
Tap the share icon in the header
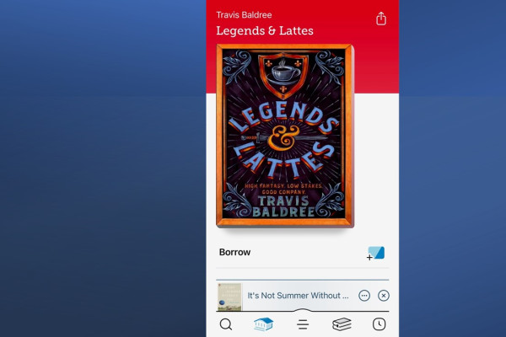point(381,19)
